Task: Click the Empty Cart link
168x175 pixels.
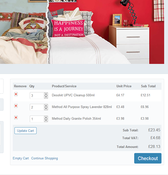Action: click(x=21, y=158)
